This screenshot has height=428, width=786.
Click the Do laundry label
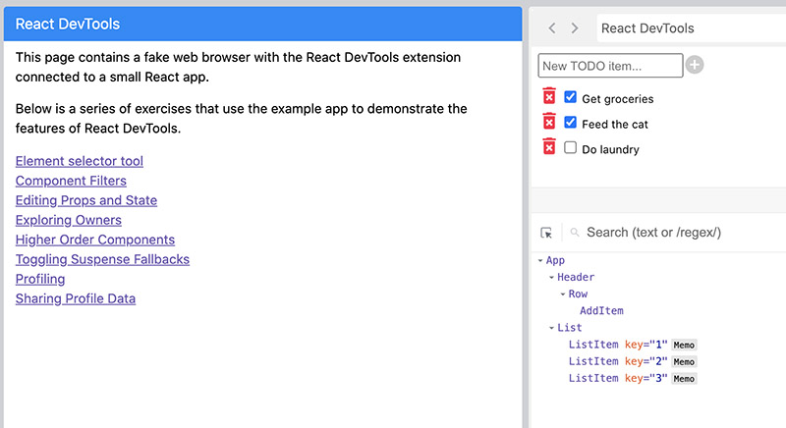[x=610, y=149]
